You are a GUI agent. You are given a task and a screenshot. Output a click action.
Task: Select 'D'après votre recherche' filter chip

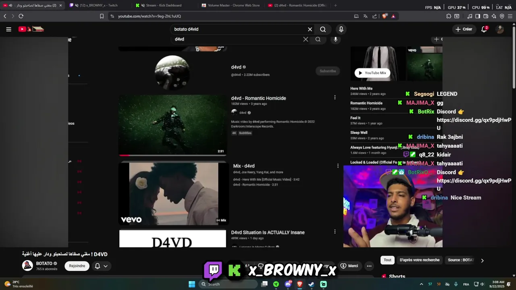pyautogui.click(x=419, y=260)
